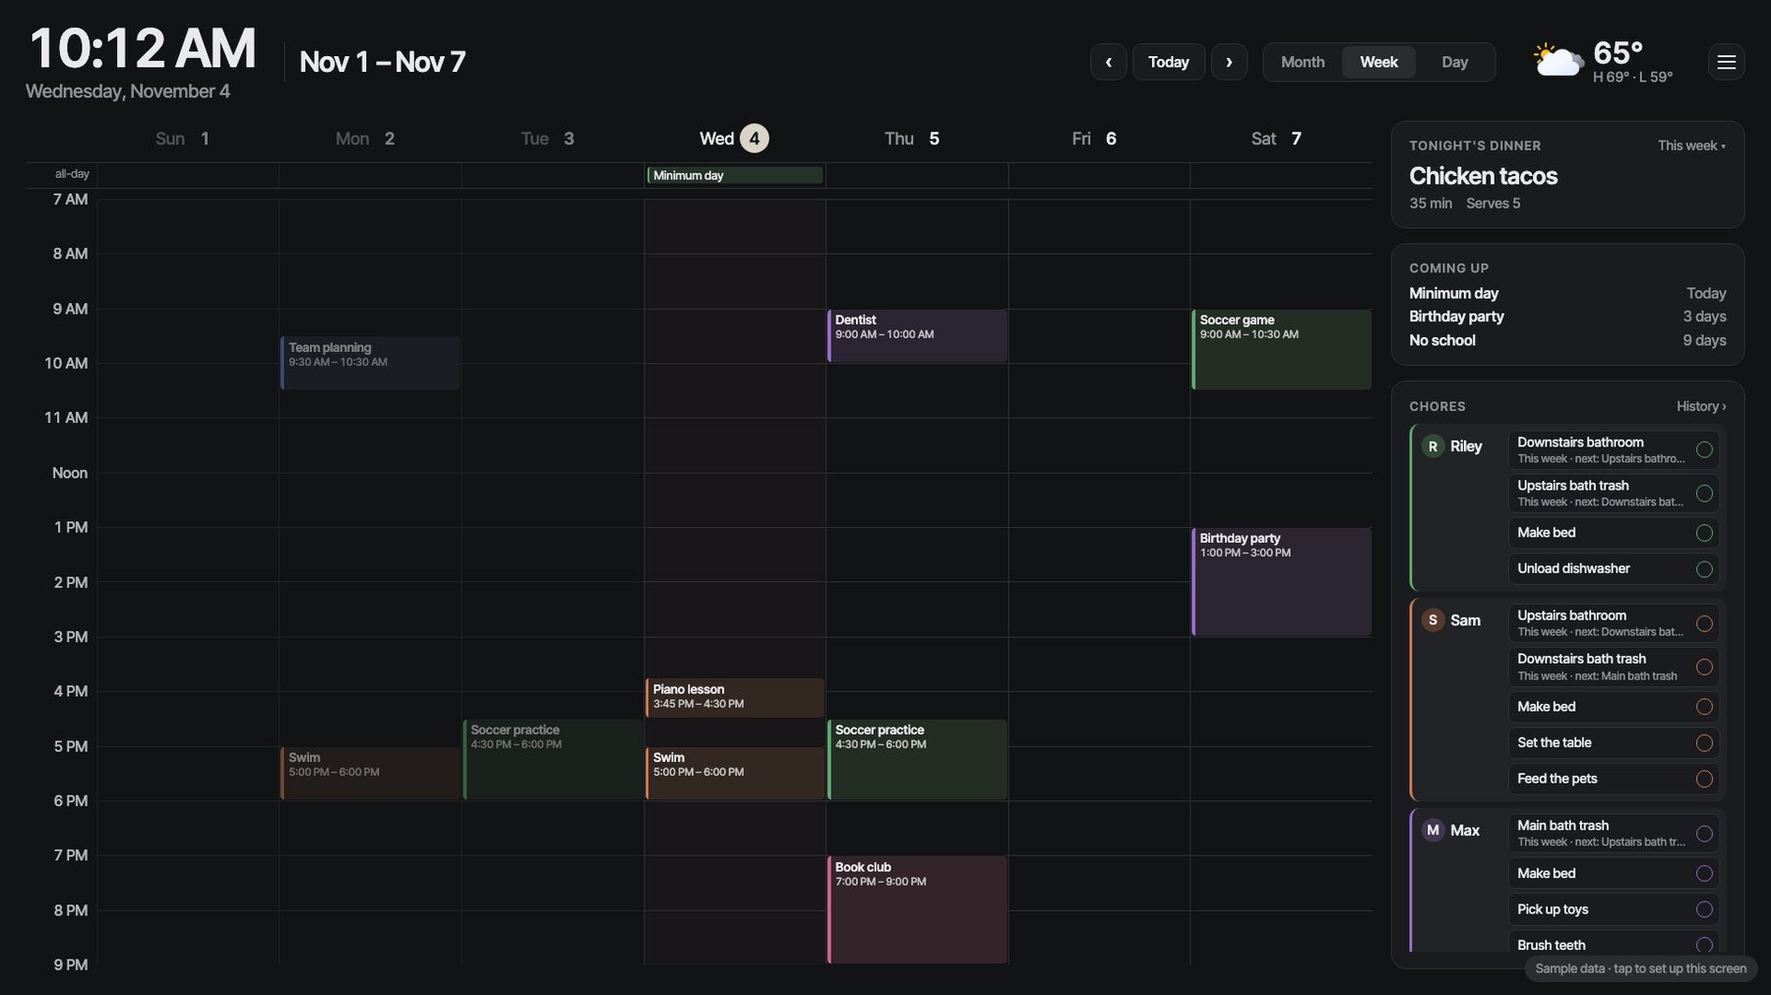This screenshot has width=1771, height=995.
Task: Select No school in Coming Up
Action: pyautogui.click(x=1567, y=340)
